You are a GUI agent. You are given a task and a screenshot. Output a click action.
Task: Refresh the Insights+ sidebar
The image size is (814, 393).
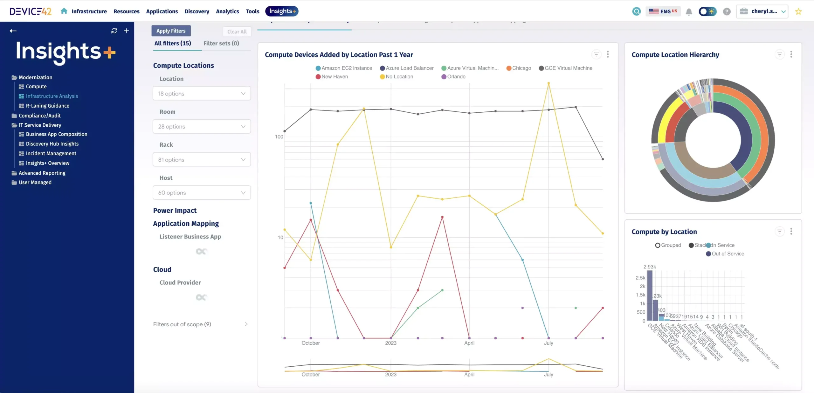pyautogui.click(x=114, y=31)
